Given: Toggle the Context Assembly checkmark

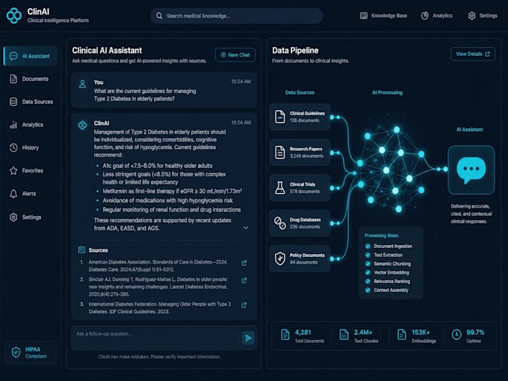Looking at the screenshot, I should click(x=368, y=290).
